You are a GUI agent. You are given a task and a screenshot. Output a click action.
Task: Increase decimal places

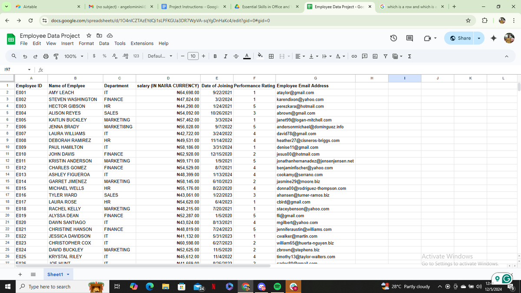coord(125,56)
